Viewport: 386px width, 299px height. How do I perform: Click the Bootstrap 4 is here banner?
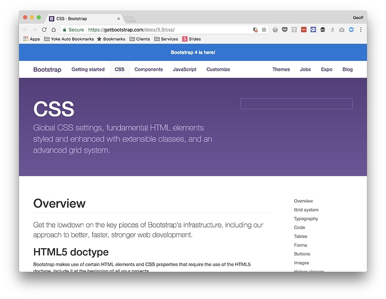(x=193, y=53)
